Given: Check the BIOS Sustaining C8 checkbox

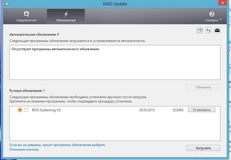Looking at the screenshot, I should (x=26, y=110).
